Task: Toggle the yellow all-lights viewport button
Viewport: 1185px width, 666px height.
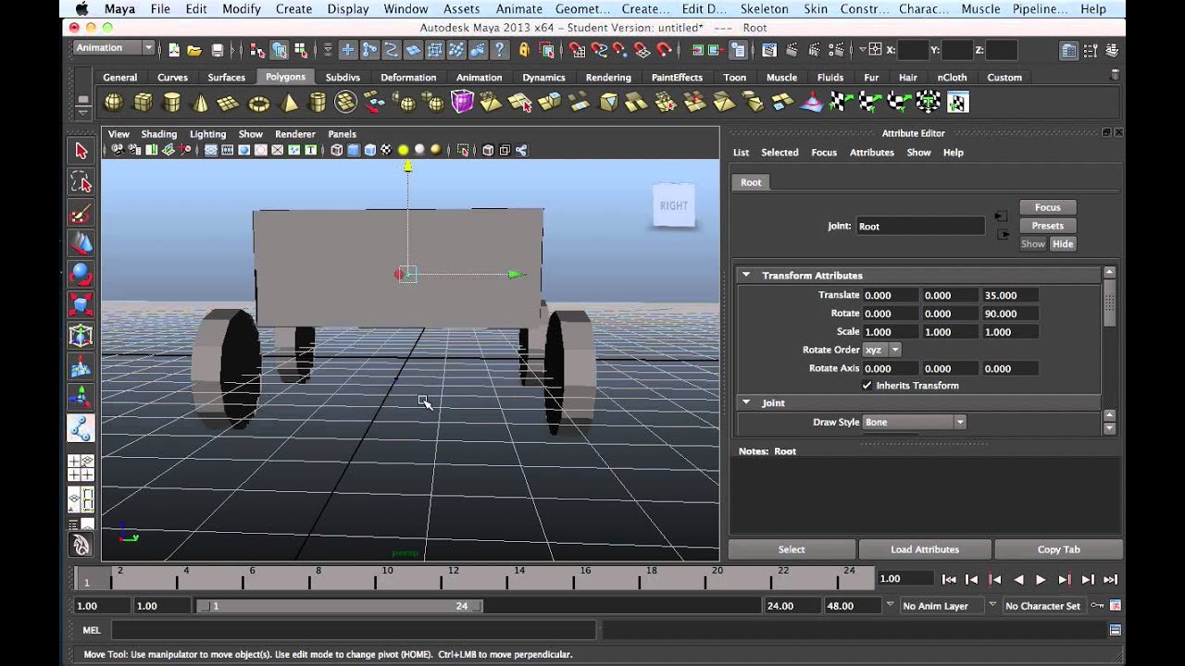Action: [404, 150]
